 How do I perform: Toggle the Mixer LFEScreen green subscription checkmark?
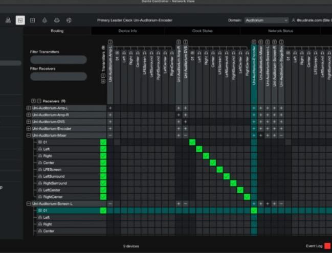[x=103, y=170]
